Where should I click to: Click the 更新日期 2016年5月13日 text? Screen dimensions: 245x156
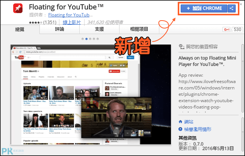click(x=206, y=149)
